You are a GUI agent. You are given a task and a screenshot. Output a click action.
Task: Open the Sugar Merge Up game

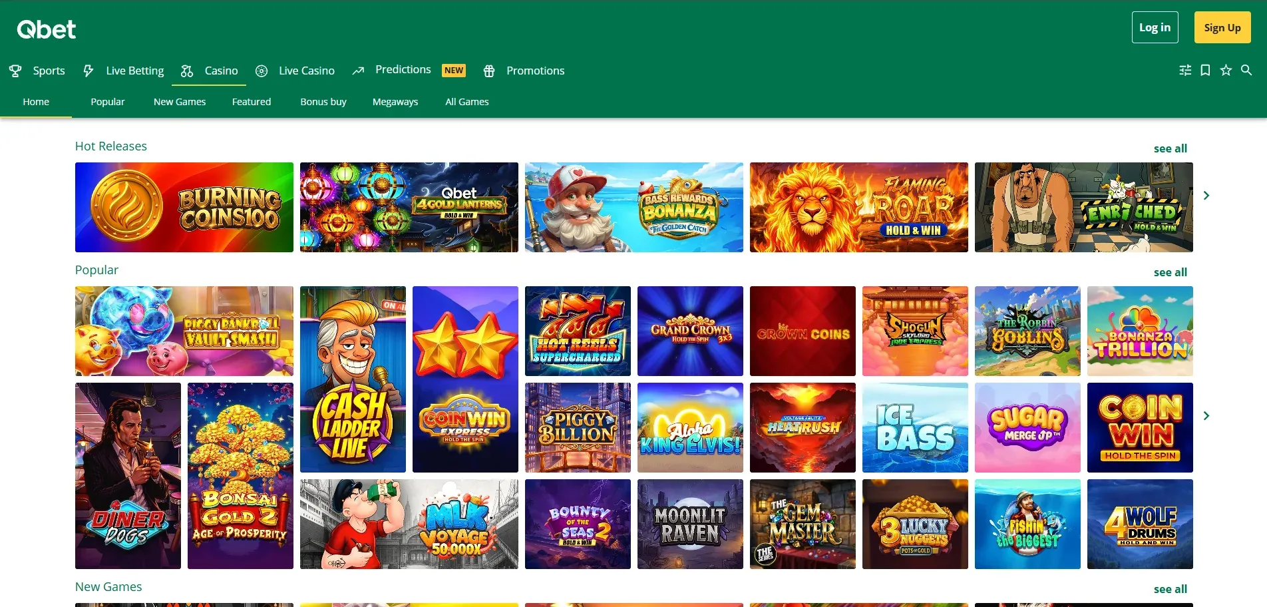1027,427
